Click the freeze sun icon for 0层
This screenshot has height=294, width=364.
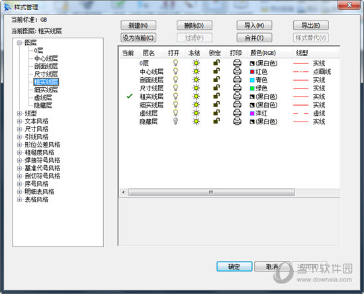pyautogui.click(x=197, y=63)
